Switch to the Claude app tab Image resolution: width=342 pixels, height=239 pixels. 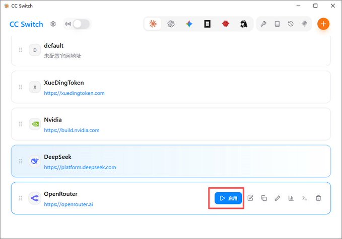click(153, 24)
